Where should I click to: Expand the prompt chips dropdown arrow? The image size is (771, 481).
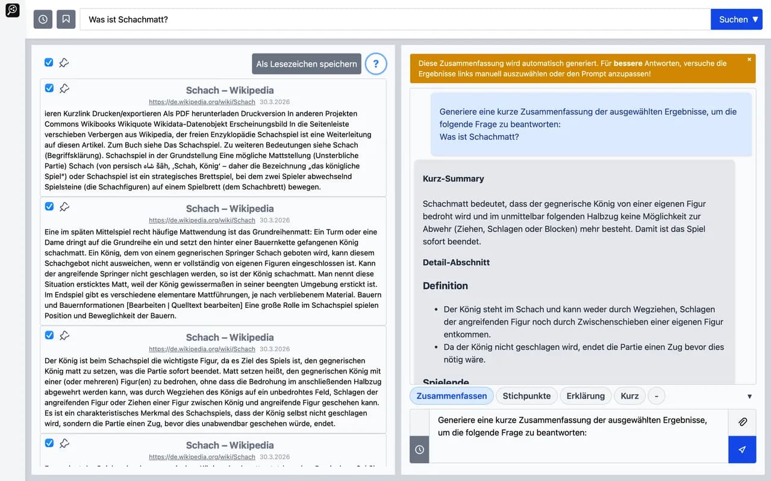pyautogui.click(x=749, y=396)
